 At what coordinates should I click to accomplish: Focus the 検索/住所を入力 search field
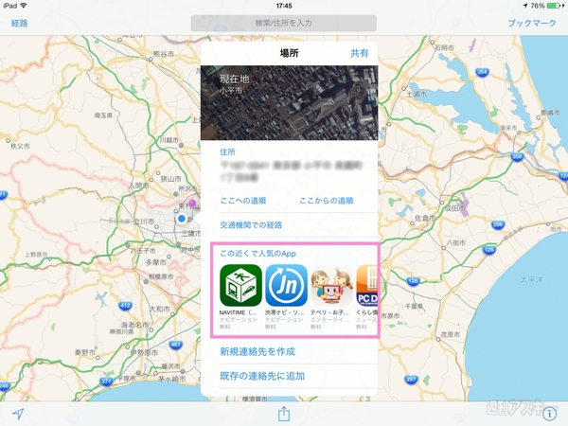tap(284, 23)
